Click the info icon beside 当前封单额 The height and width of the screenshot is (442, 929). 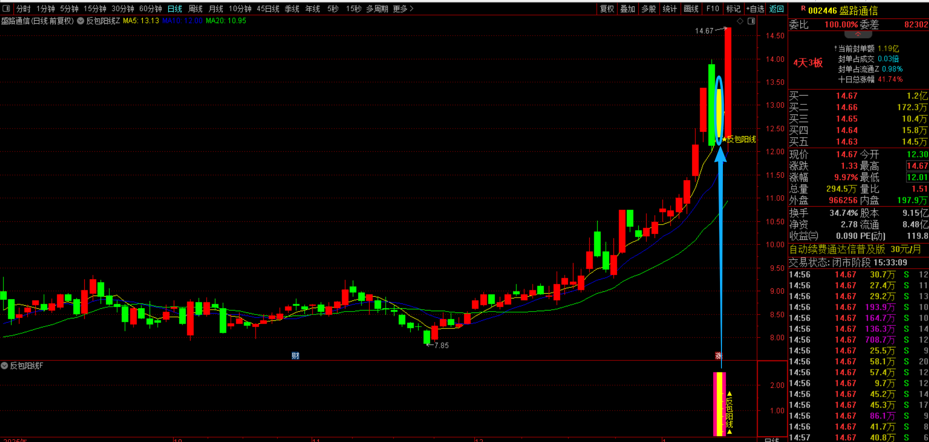pos(836,48)
